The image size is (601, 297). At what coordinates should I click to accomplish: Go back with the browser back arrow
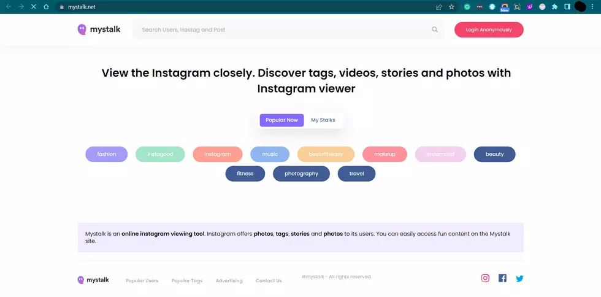(x=9, y=7)
